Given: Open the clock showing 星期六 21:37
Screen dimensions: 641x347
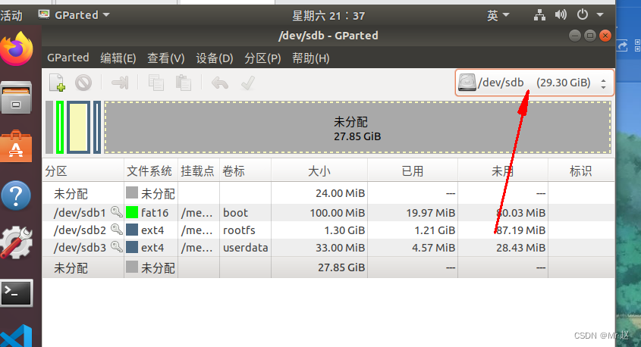Looking at the screenshot, I should coord(328,15).
